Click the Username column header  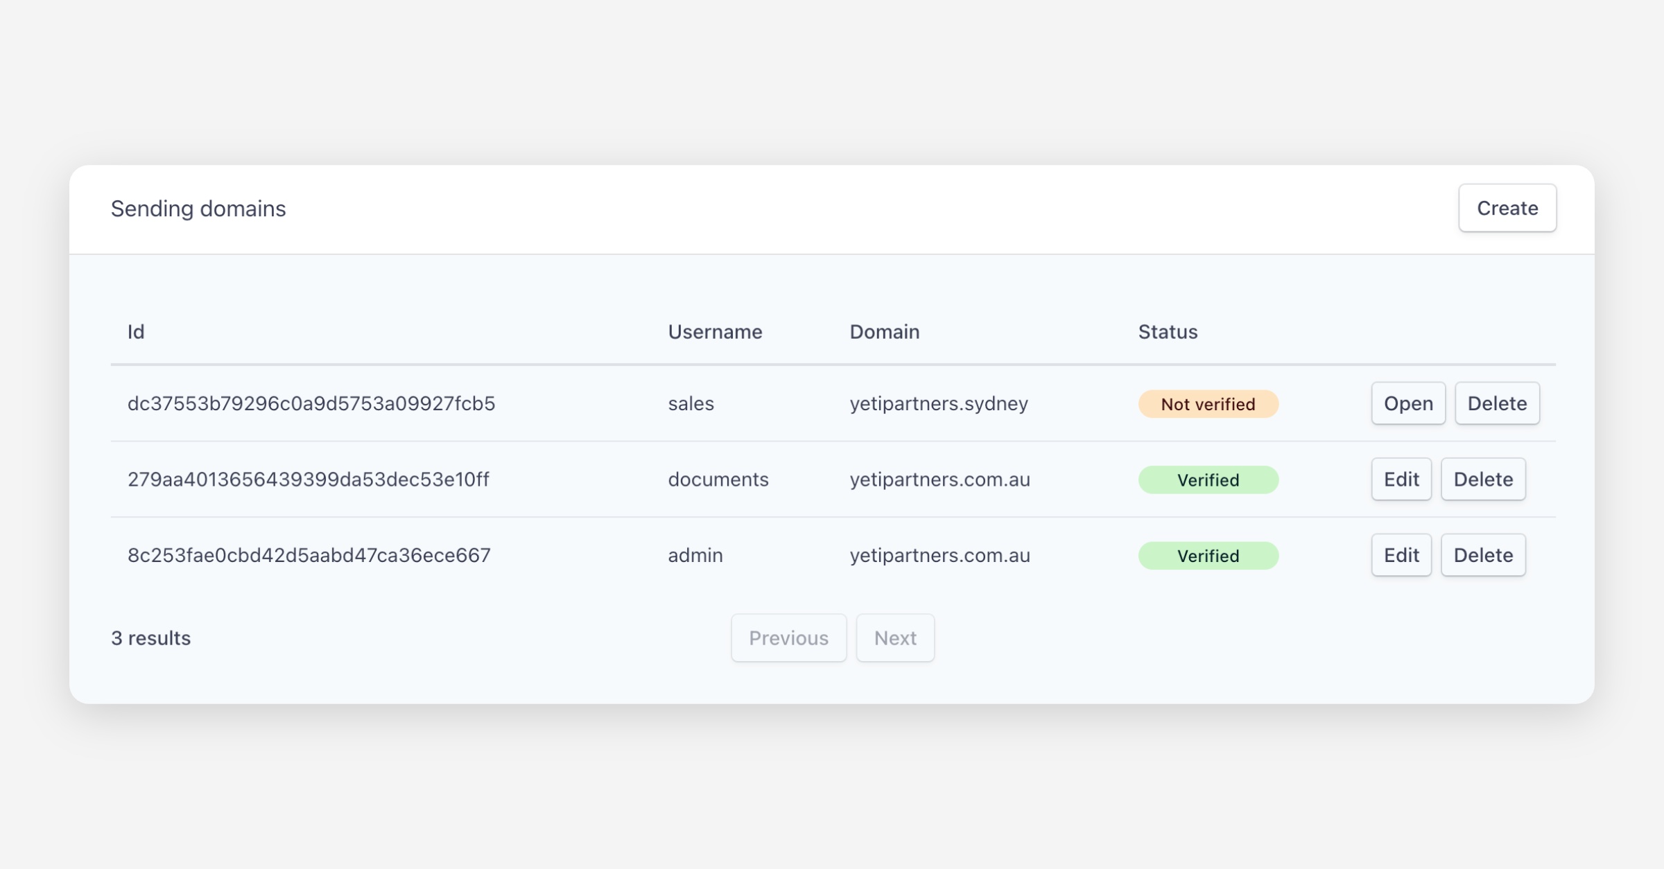(715, 332)
